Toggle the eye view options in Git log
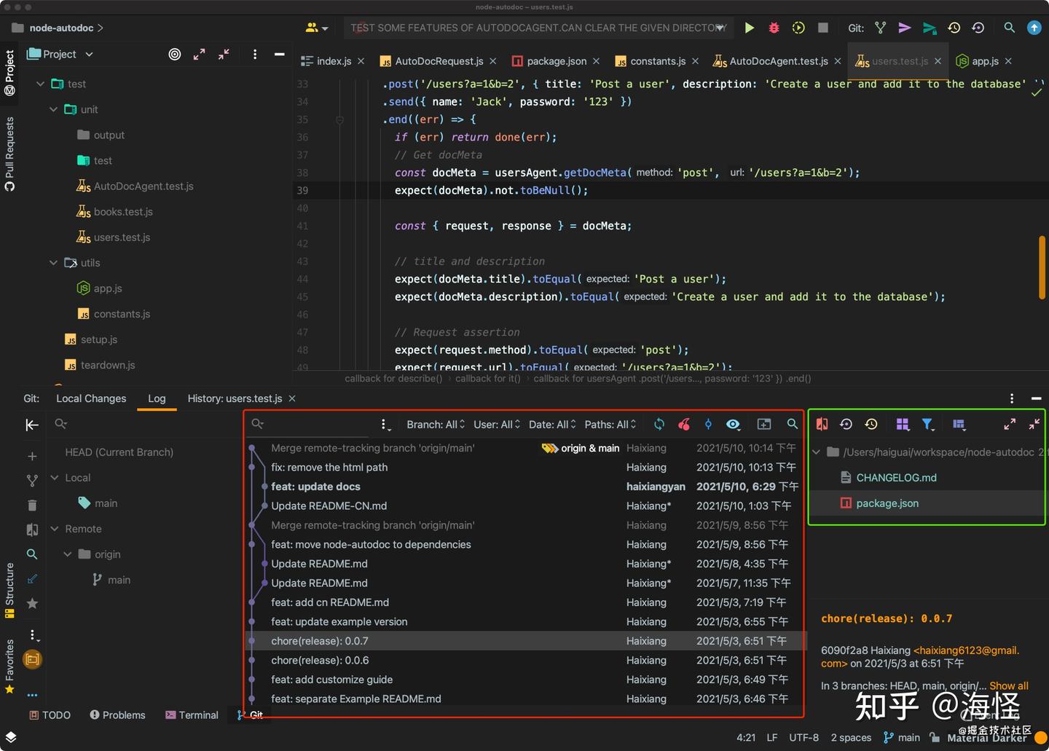Viewport: 1049px width, 751px height. [x=733, y=424]
